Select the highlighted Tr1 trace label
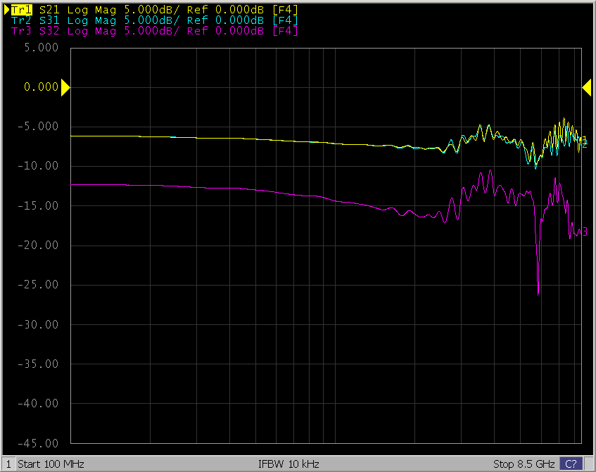Image resolution: width=596 pixels, height=472 pixels. [21, 10]
